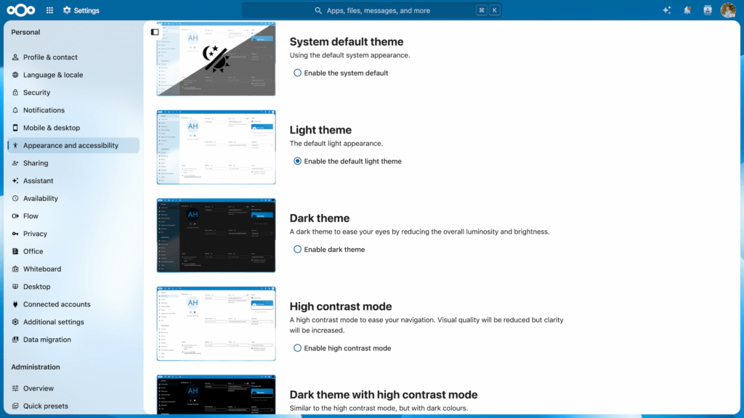
Task: Click the Assistant sparkle sidebar icon
Action: pyautogui.click(x=15, y=181)
